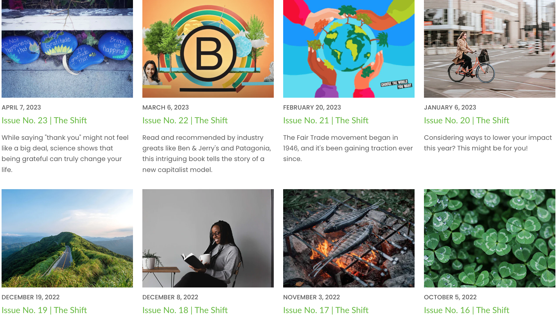Open the Issue No. 16 | The Shift link
The width and height of the screenshot is (556, 319).
click(x=467, y=310)
